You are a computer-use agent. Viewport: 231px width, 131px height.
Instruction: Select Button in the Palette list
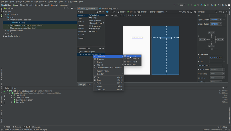(94, 18)
